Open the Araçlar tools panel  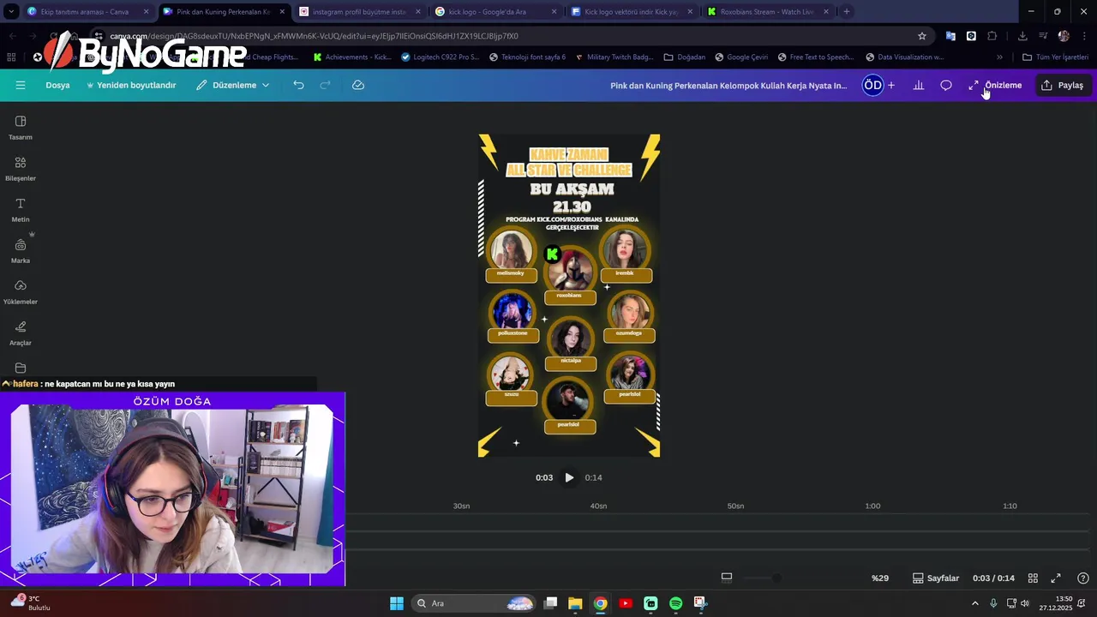21,333
